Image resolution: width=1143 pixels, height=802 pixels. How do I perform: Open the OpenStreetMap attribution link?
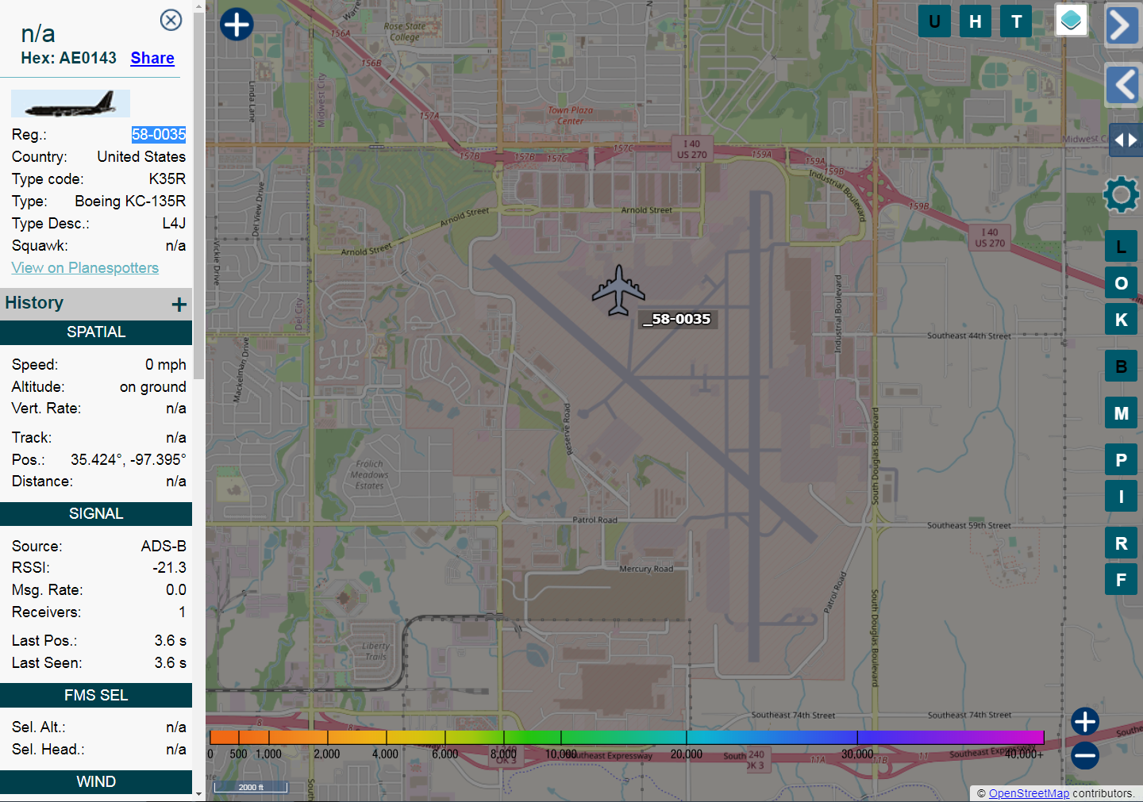(1029, 793)
